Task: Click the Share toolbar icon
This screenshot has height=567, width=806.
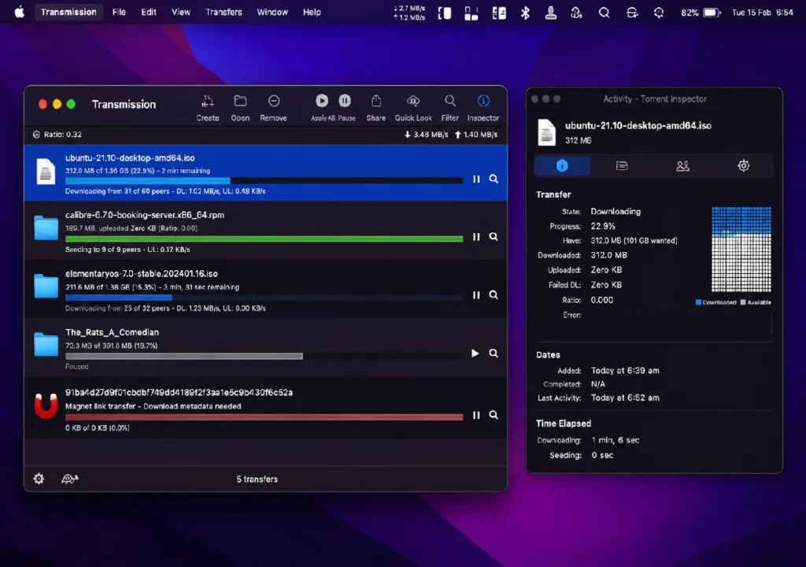Action: [x=375, y=101]
